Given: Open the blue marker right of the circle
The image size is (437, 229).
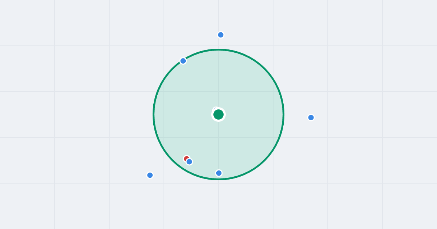Looking at the screenshot, I should click(311, 117).
